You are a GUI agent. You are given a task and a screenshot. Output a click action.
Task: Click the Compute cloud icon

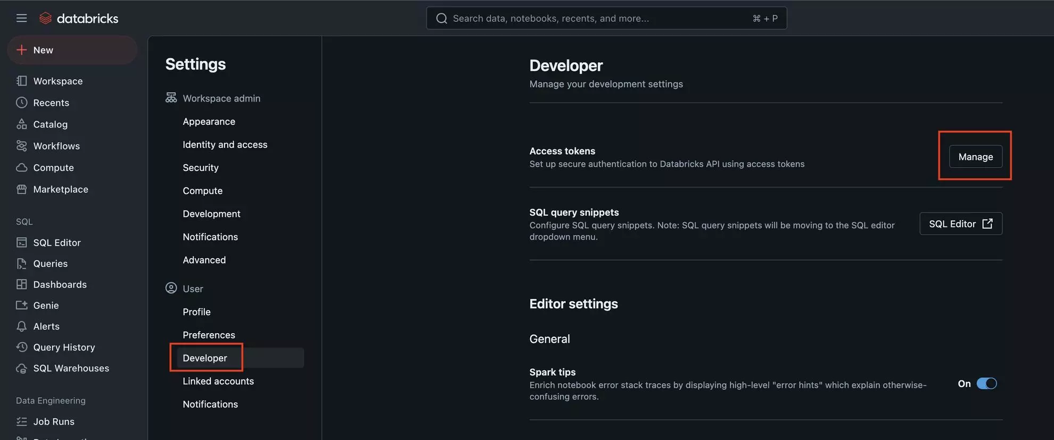(x=21, y=167)
